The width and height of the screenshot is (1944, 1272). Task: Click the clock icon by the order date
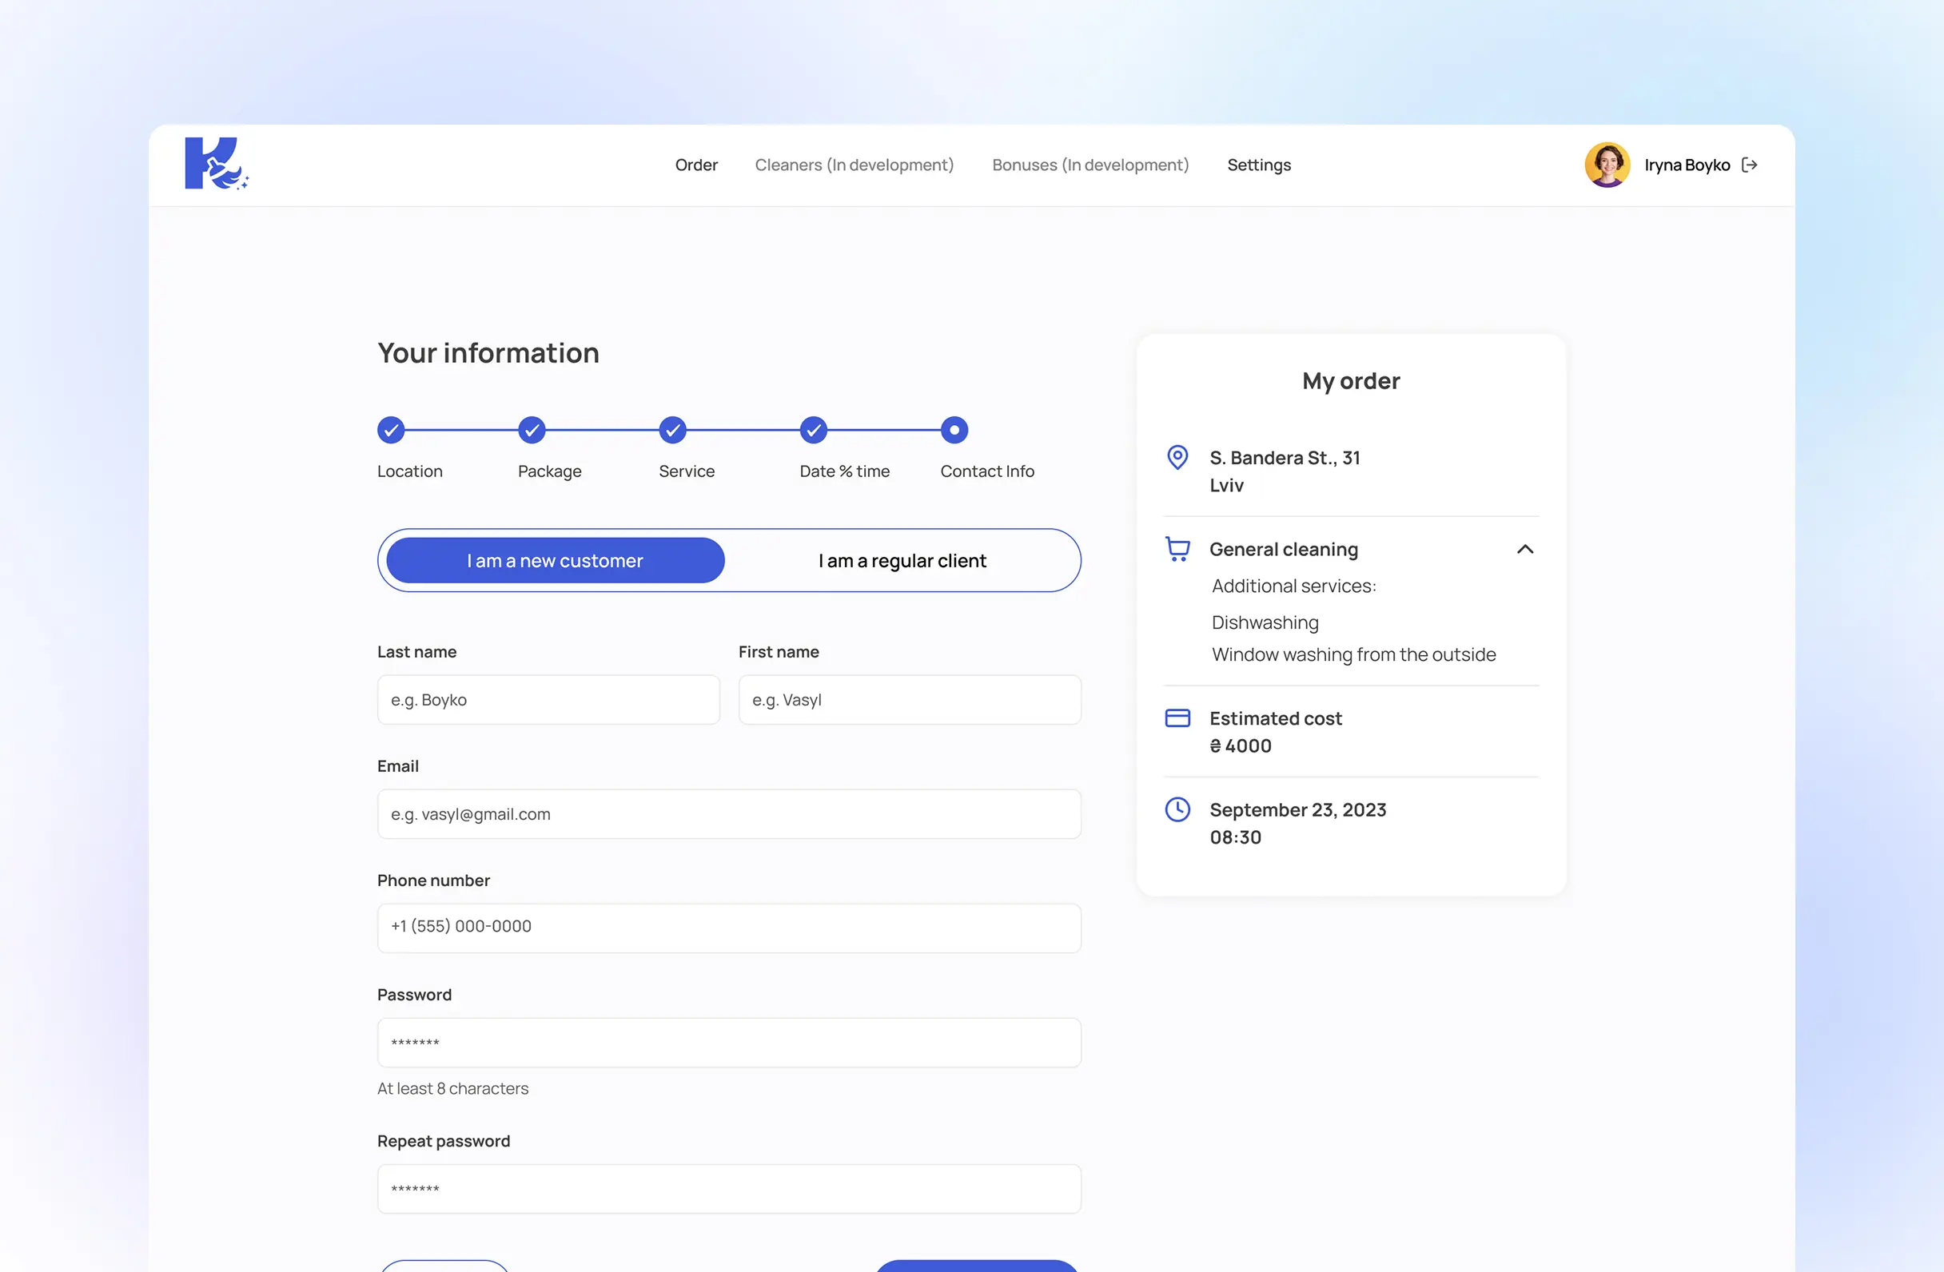pos(1177,809)
